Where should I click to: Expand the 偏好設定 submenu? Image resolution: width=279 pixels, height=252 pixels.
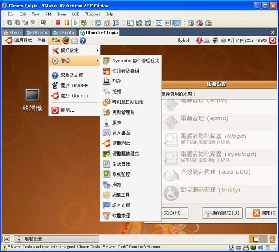pyautogui.click(x=74, y=50)
